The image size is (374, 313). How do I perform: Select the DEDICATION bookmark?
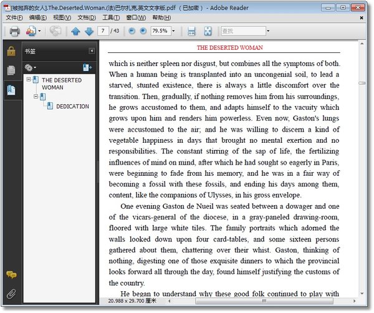(x=72, y=107)
